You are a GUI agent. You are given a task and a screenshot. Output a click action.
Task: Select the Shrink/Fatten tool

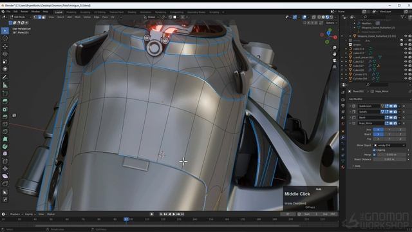[x=5, y=169]
